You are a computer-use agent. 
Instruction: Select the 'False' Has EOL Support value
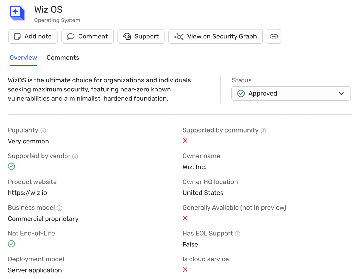[190, 244]
